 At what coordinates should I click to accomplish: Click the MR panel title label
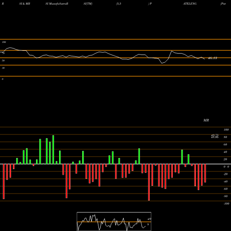coord(206,120)
